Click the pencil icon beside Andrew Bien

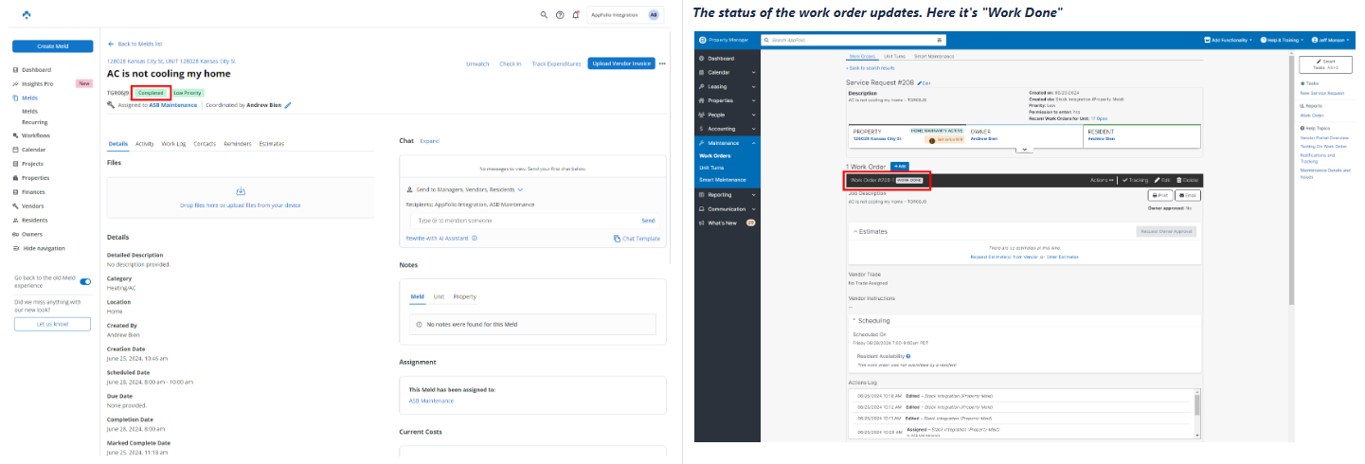coord(288,105)
